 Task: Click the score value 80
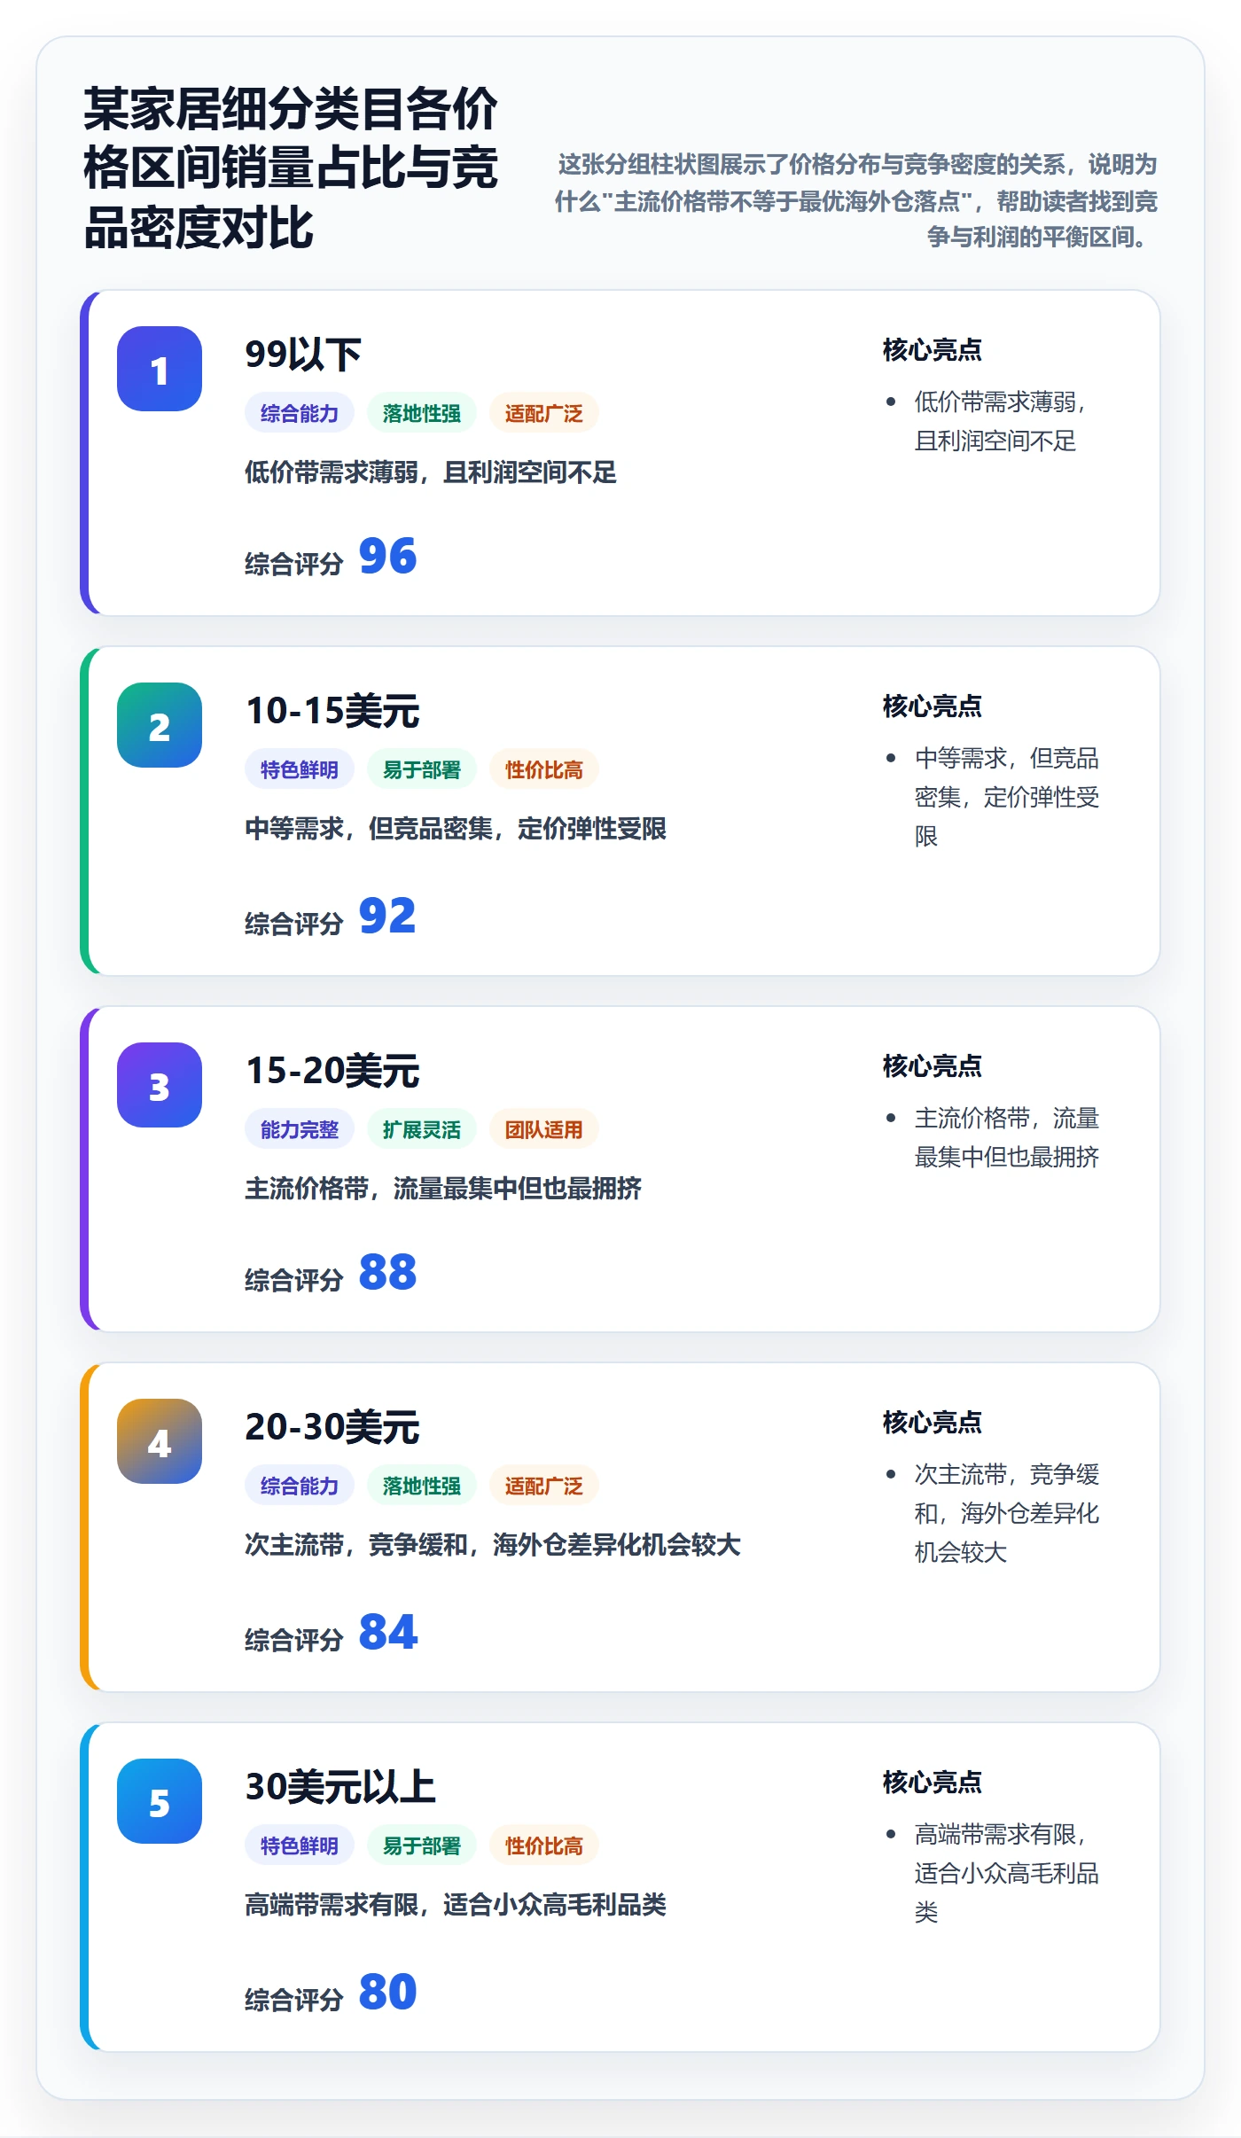tap(387, 1993)
